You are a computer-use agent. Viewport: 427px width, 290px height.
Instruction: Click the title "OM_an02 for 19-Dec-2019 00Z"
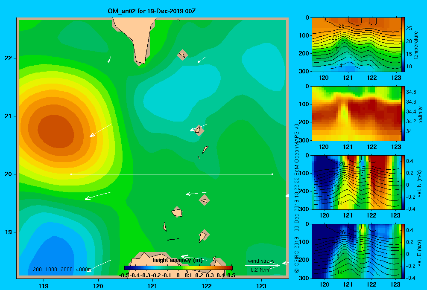pyautogui.click(x=152, y=11)
